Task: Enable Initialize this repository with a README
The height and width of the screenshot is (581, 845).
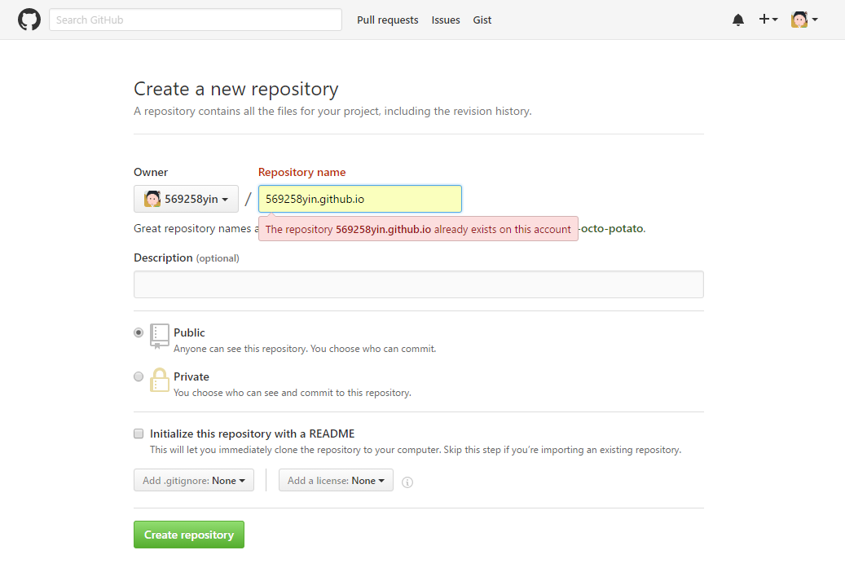Action: click(x=139, y=434)
